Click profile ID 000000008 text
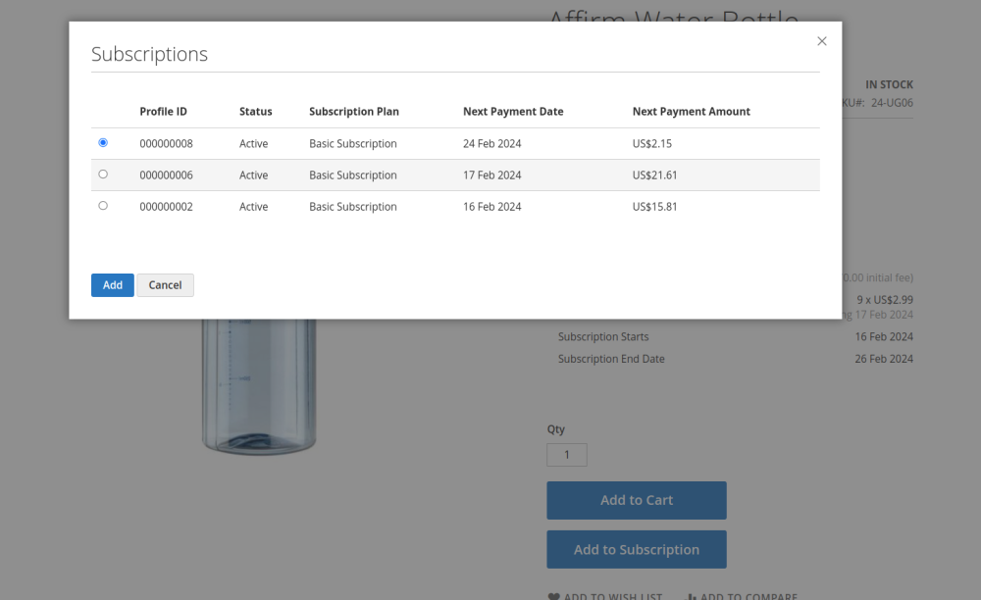 click(166, 144)
